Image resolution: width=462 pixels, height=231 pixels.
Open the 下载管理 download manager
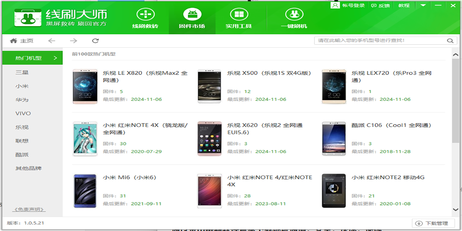pos(434,223)
